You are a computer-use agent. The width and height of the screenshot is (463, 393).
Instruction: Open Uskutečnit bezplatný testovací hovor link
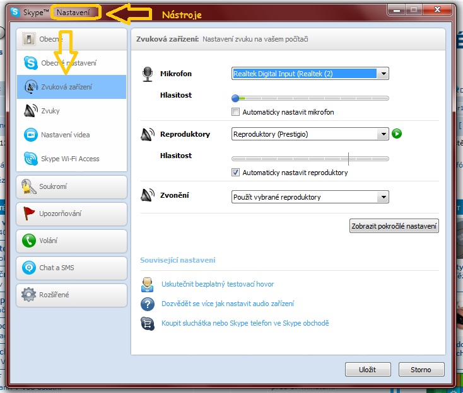218,284
